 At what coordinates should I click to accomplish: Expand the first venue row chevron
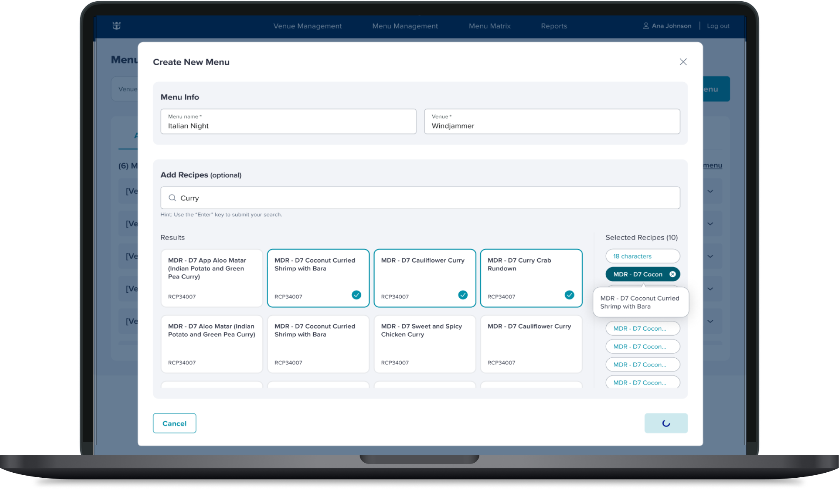point(710,191)
